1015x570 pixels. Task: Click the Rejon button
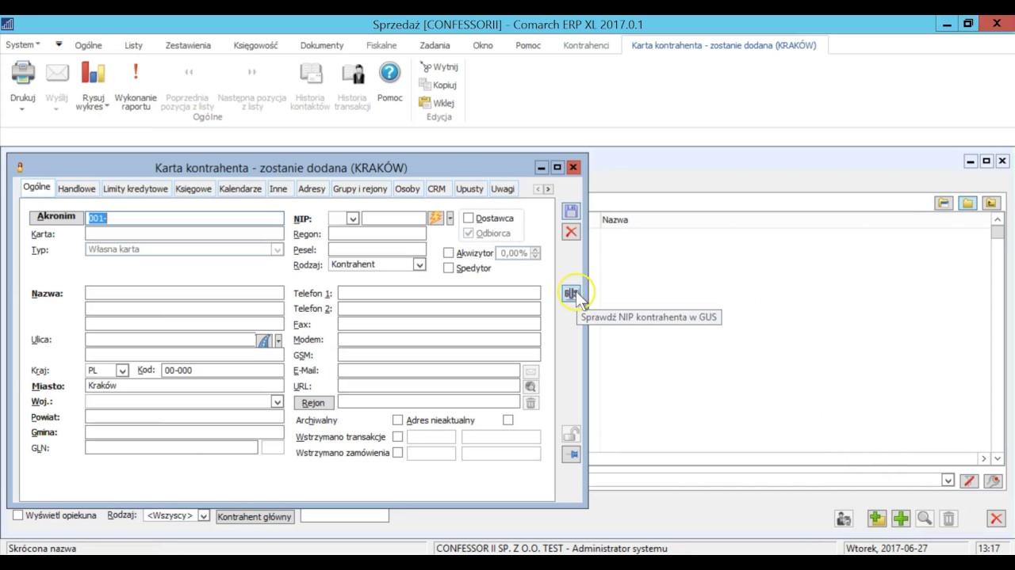(x=313, y=403)
